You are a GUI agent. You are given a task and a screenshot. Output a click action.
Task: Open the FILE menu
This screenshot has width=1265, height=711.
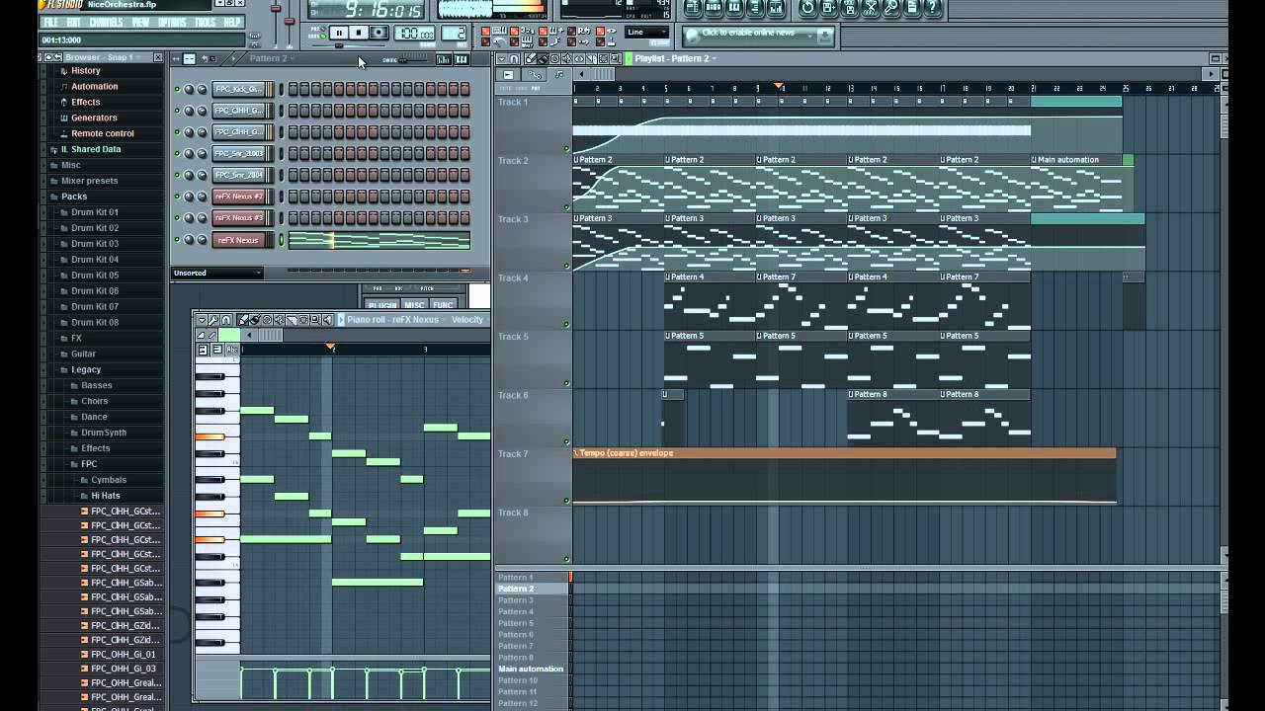coord(50,22)
